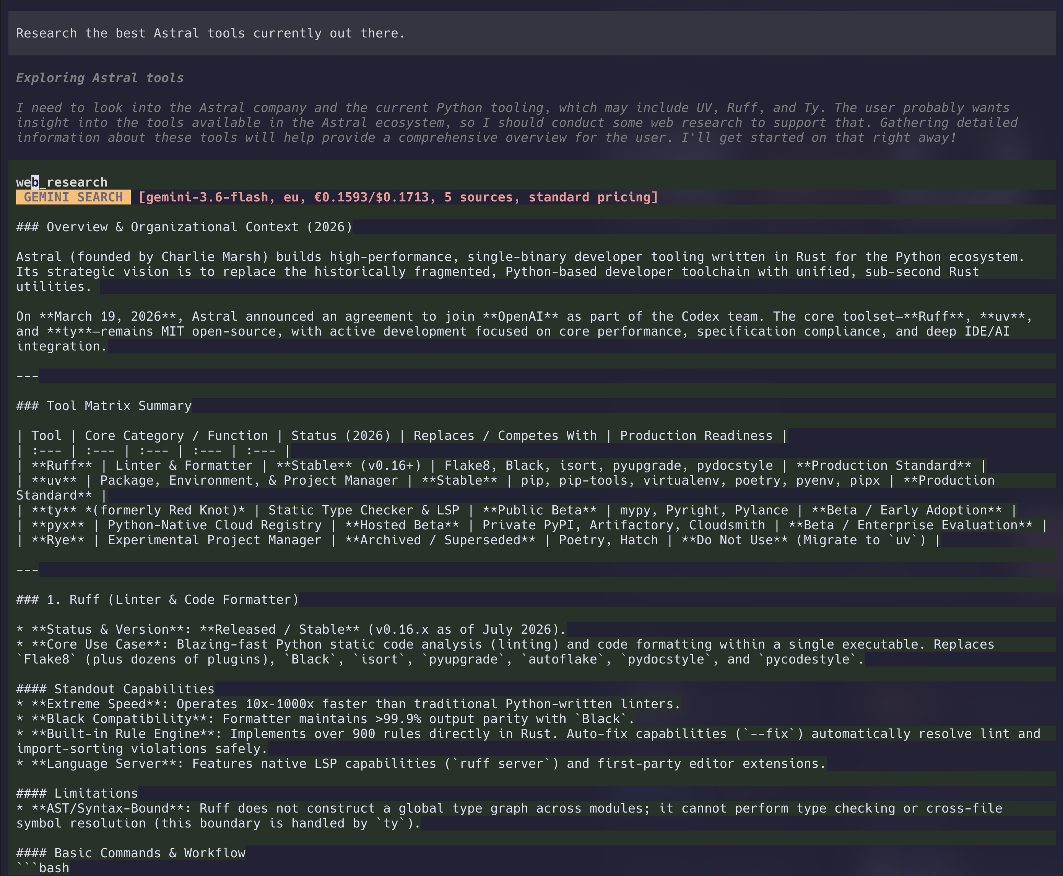
Task: Click the GEMINI SEARCH badge
Action: [x=73, y=197]
